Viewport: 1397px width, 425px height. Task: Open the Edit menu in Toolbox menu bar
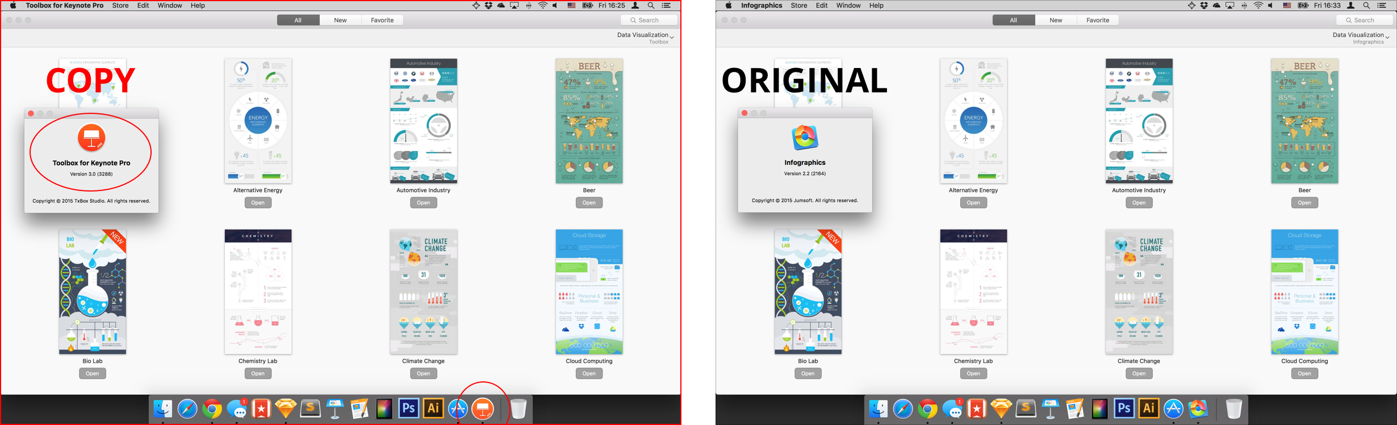(143, 6)
